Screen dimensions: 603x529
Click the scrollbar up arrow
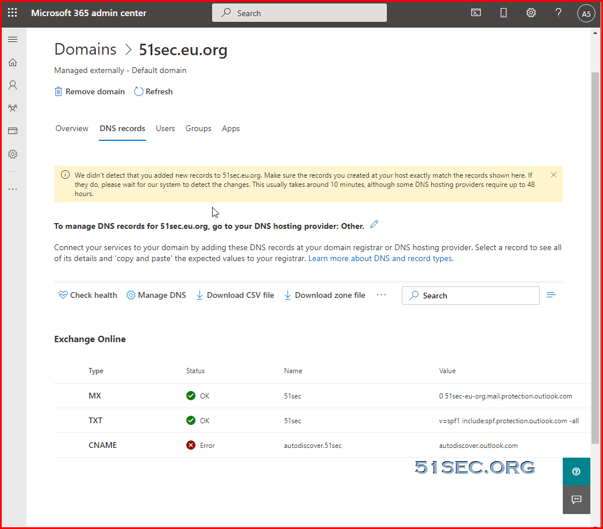pos(595,33)
